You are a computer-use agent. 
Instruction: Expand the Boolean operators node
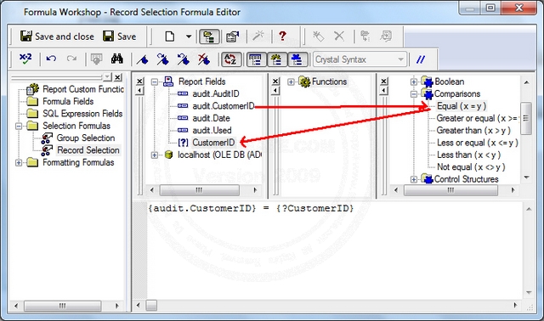[x=413, y=82]
